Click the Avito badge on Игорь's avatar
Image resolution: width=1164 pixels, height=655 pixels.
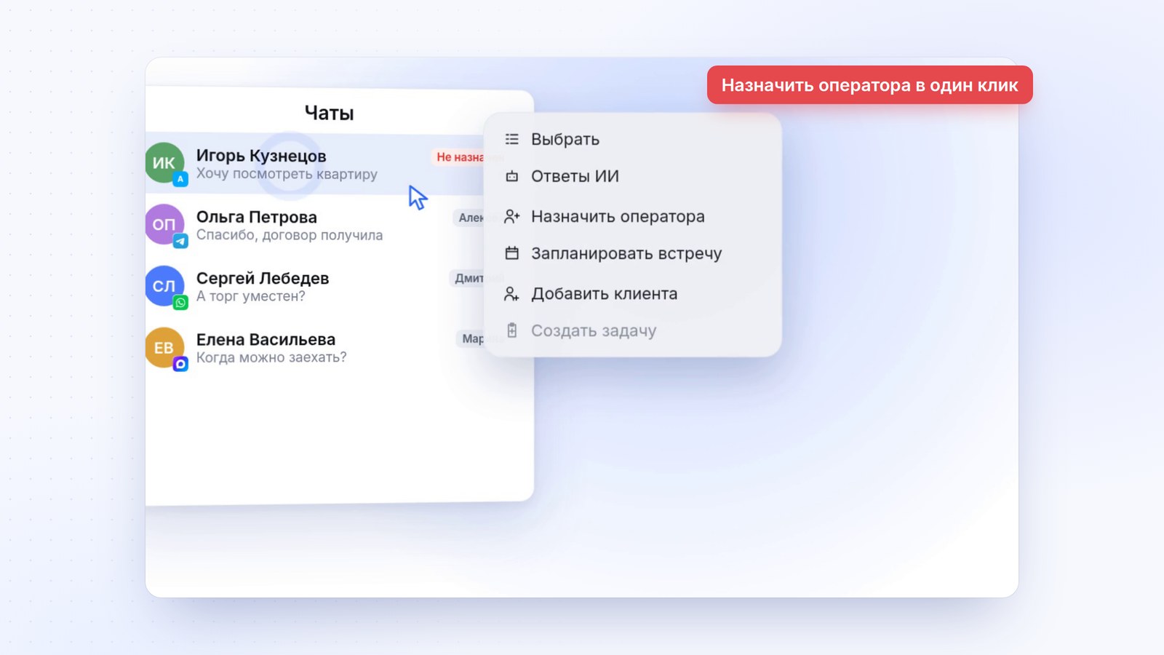click(180, 179)
